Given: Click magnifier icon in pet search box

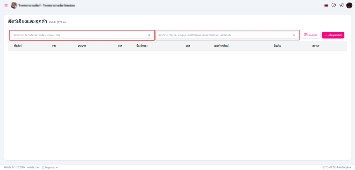Looking at the screenshot, I should [x=149, y=35].
